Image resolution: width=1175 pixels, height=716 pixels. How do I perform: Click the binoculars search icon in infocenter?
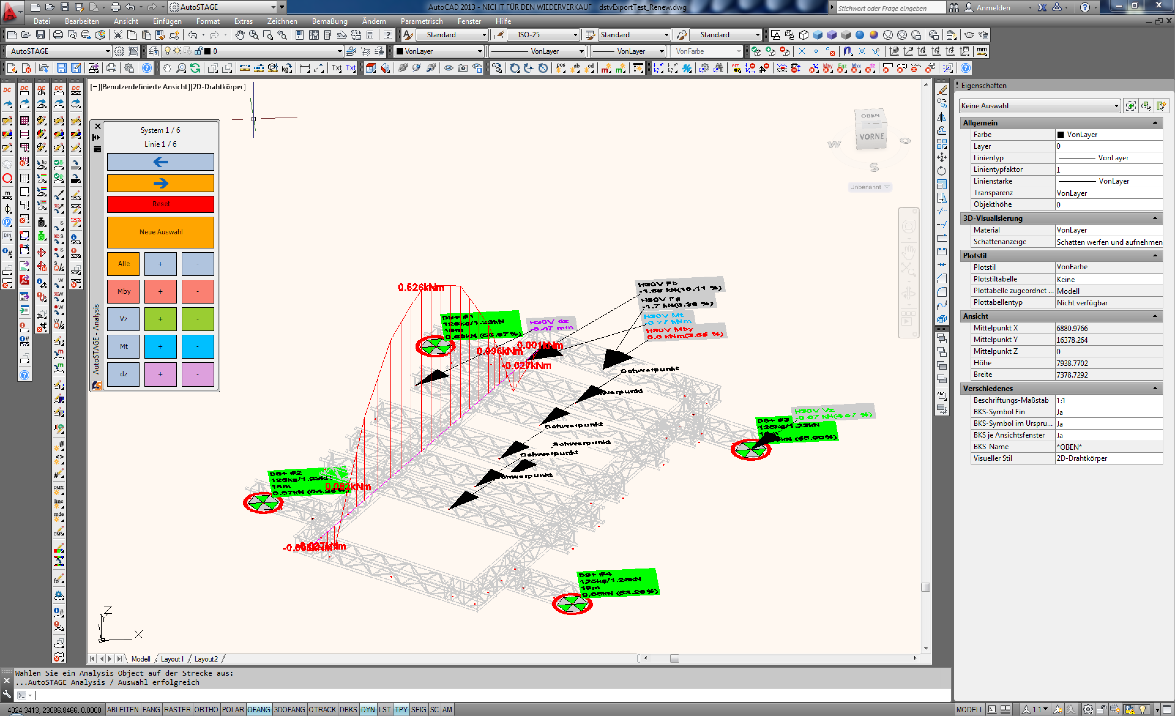(x=954, y=8)
